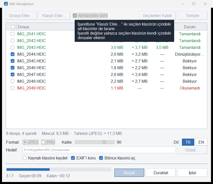Screen dimensions: 213x184
Task: Click the IMG_2043.HEIC Tamamlandı status
Action: pos(190,47)
